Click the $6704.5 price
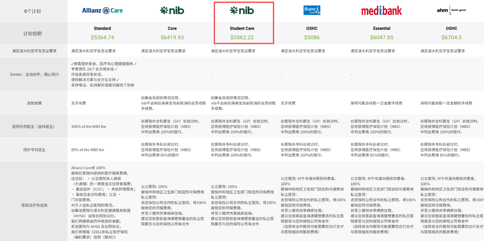Image resolution: width=484 pixels, height=241 pixels. pos(451,37)
